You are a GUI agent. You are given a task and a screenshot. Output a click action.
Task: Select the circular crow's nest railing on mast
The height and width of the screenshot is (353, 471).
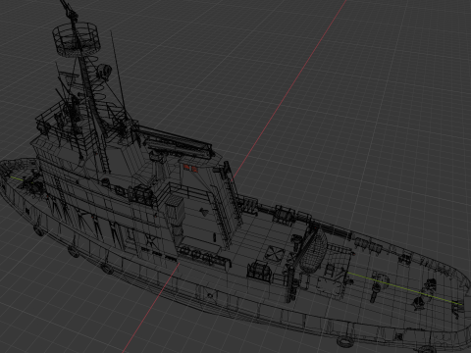point(76,38)
